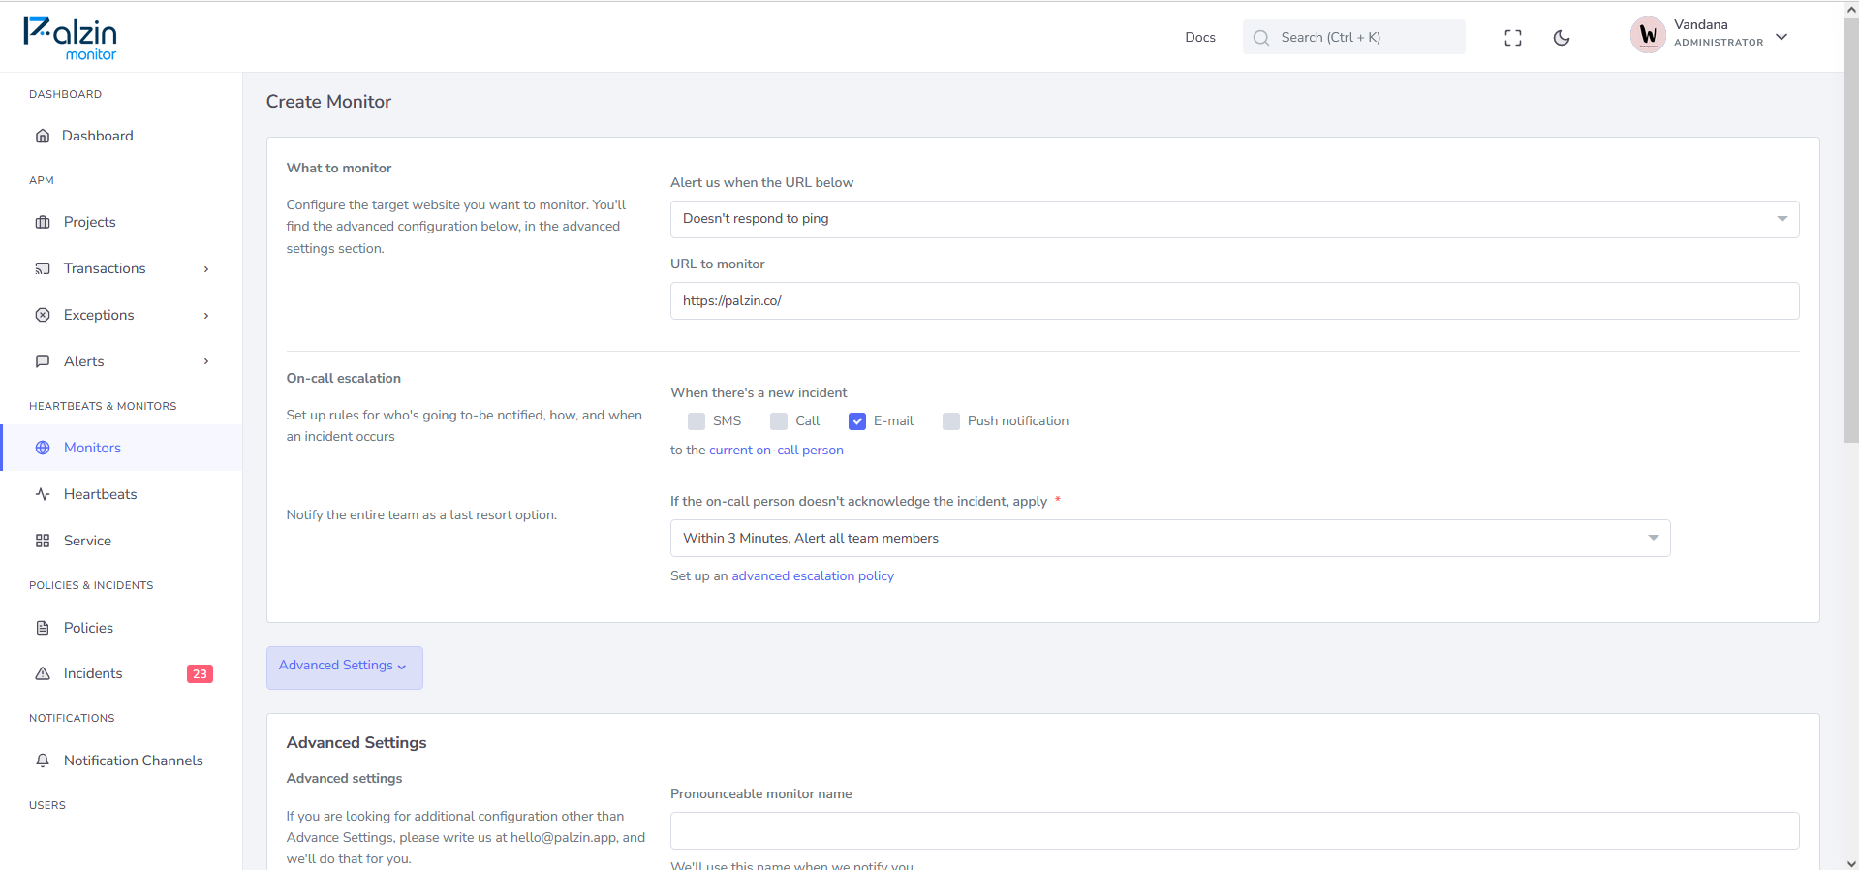Collapse the Advanced Settings button
The height and width of the screenshot is (870, 1859).
point(345,668)
